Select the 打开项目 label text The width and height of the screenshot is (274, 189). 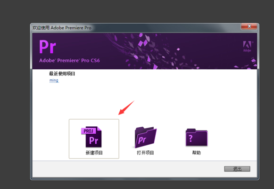click(x=145, y=153)
